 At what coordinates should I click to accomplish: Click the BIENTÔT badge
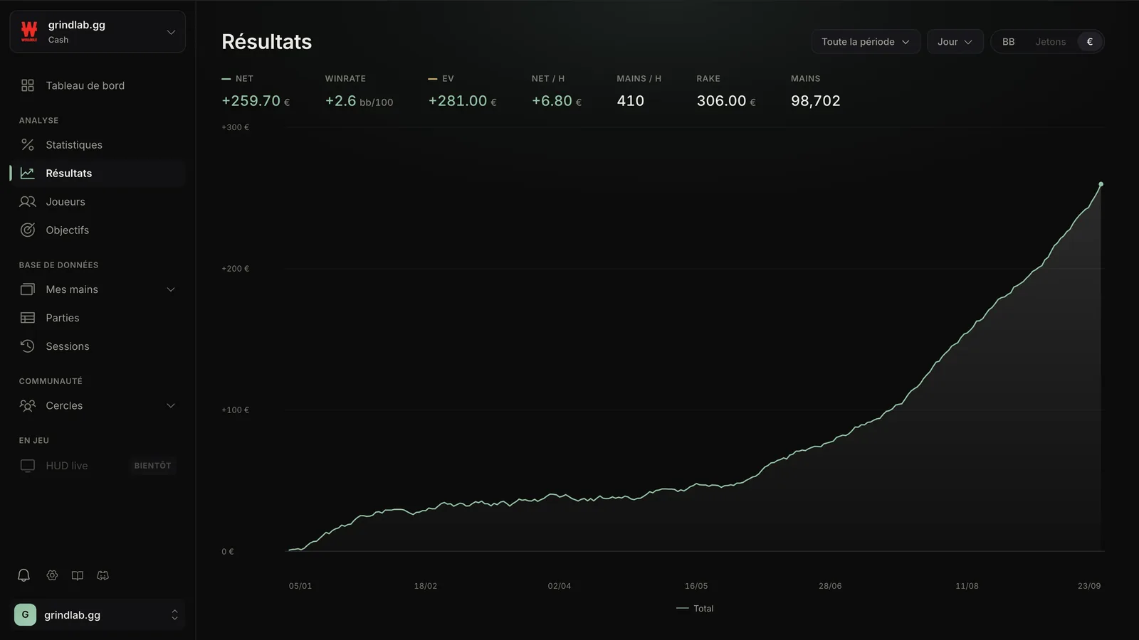point(152,466)
